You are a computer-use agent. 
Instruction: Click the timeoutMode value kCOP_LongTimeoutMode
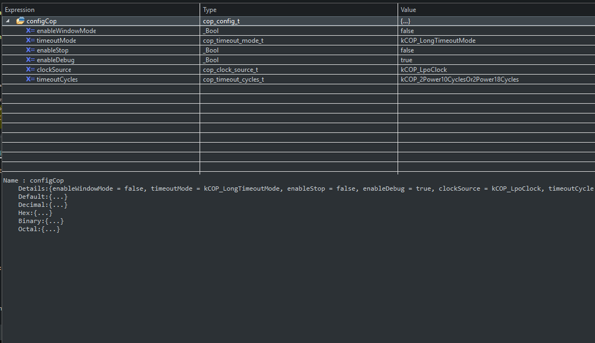[x=438, y=40]
